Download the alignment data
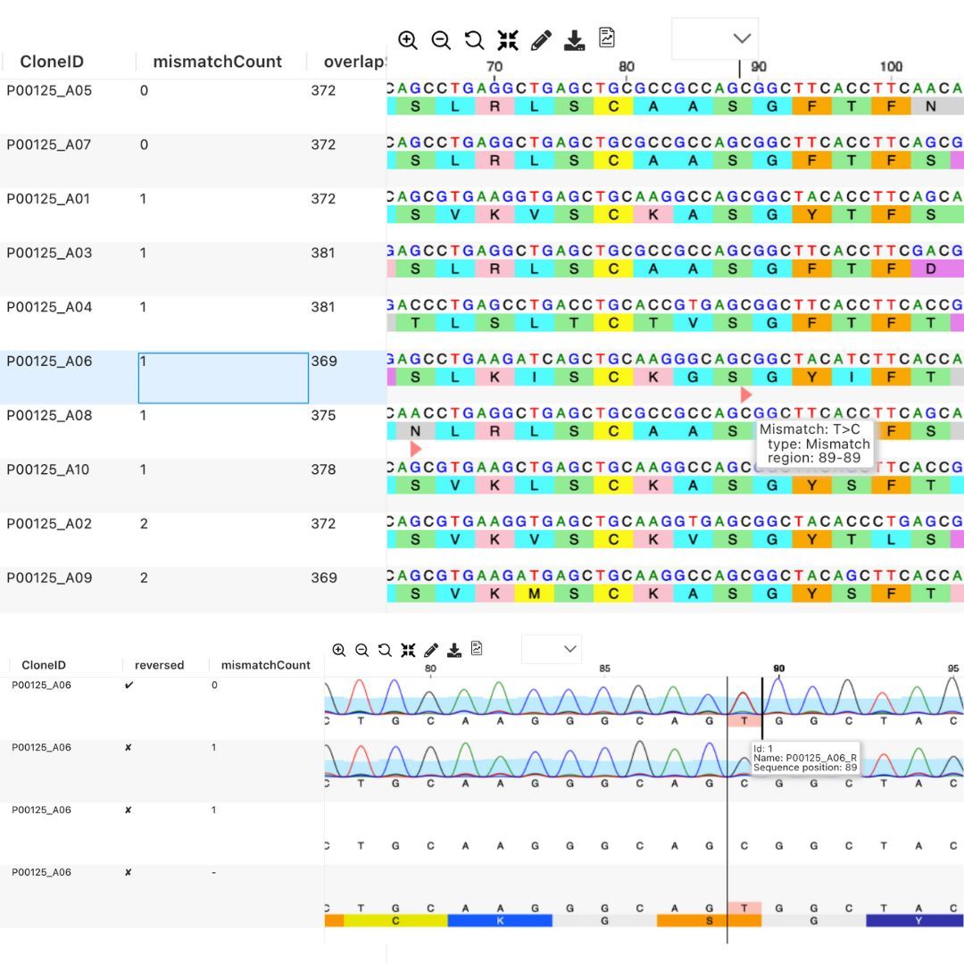964x964 pixels. point(574,40)
